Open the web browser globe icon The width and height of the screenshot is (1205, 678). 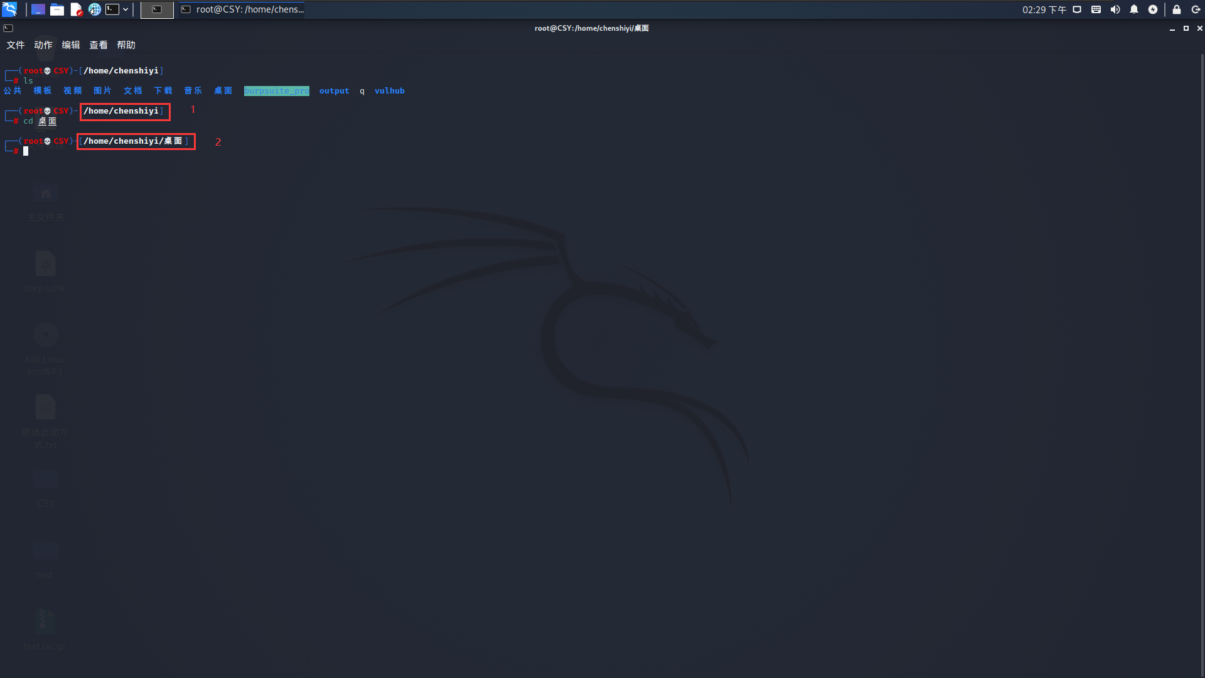(x=95, y=9)
